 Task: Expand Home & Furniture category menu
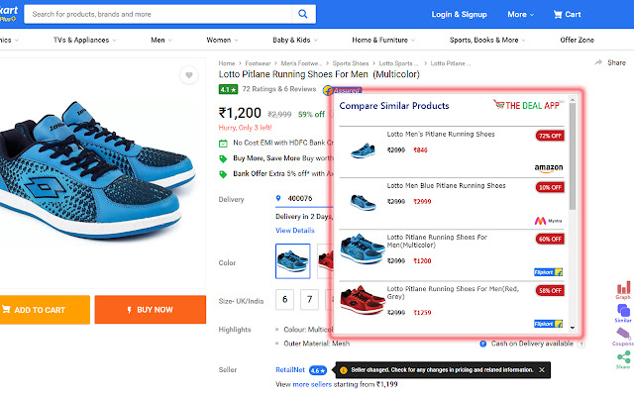(383, 41)
